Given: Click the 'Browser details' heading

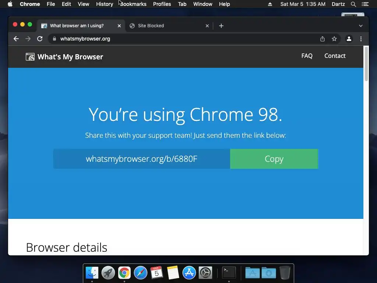Looking at the screenshot, I should coord(67,247).
